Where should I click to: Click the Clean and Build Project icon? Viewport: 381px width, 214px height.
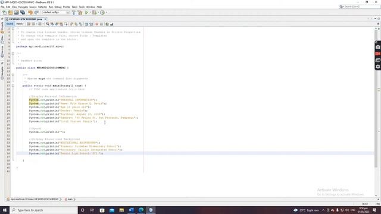(80, 12)
